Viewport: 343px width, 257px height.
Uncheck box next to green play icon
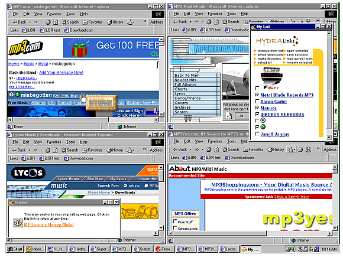[x=257, y=127]
